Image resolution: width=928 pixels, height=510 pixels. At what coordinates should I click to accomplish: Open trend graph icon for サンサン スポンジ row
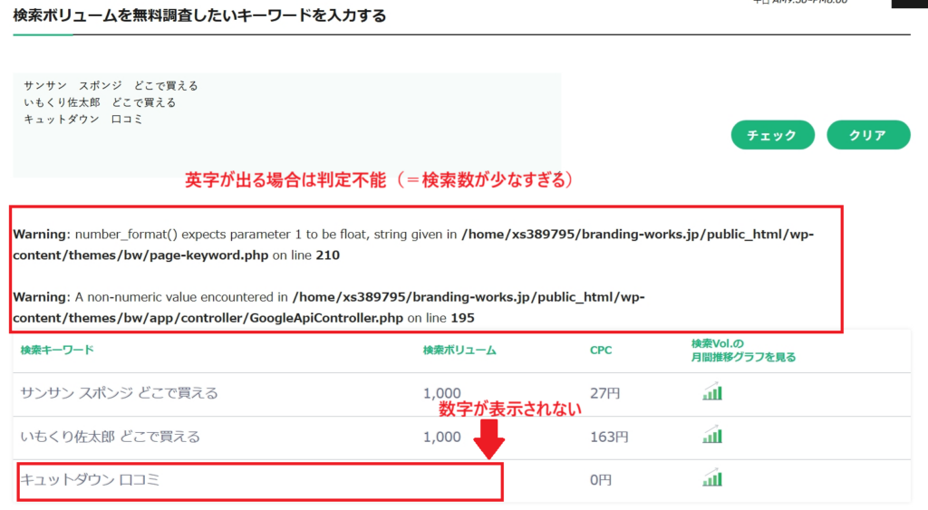[x=712, y=392]
